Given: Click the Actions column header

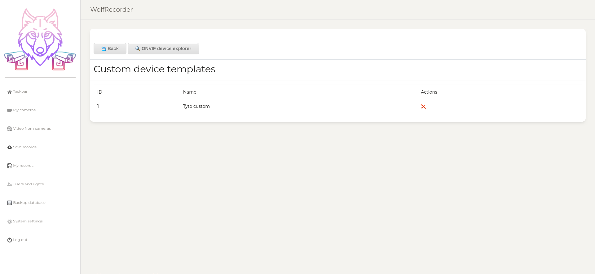Looking at the screenshot, I should tap(429, 92).
